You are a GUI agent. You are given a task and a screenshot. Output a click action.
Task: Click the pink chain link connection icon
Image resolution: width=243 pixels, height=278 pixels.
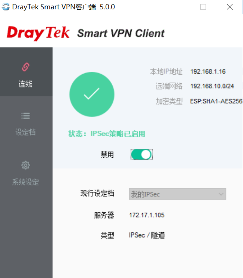coord(25,67)
